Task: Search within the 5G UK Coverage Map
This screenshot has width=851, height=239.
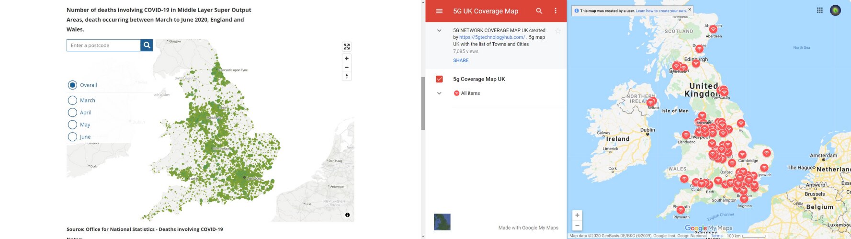Action: coord(539,11)
